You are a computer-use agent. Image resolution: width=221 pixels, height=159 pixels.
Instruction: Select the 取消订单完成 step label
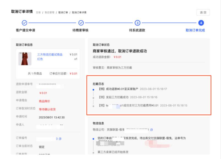(x=195, y=30)
